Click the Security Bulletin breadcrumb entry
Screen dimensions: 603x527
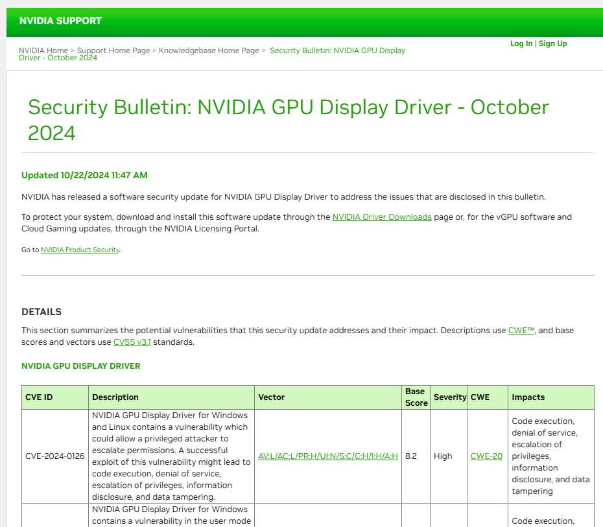(x=212, y=54)
